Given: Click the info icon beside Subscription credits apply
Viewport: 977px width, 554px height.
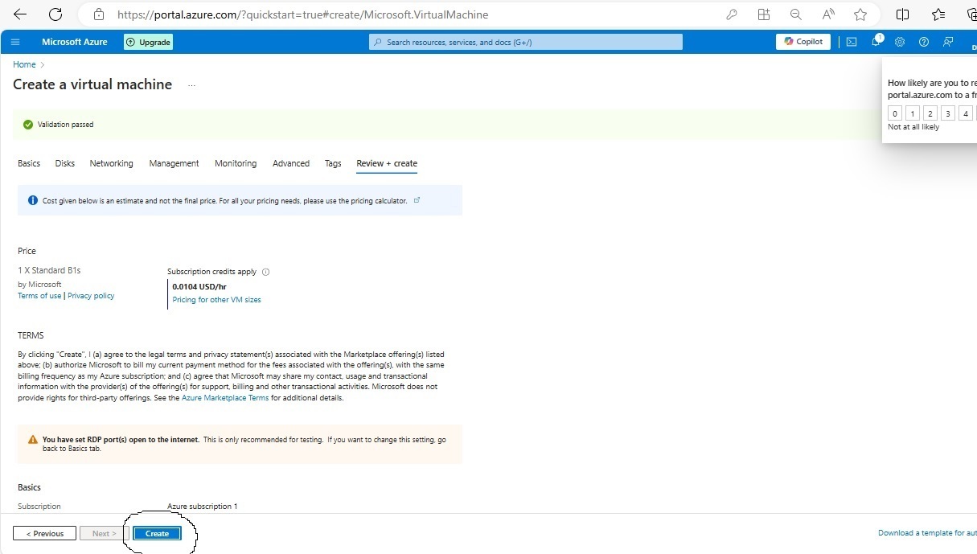Looking at the screenshot, I should 266,272.
